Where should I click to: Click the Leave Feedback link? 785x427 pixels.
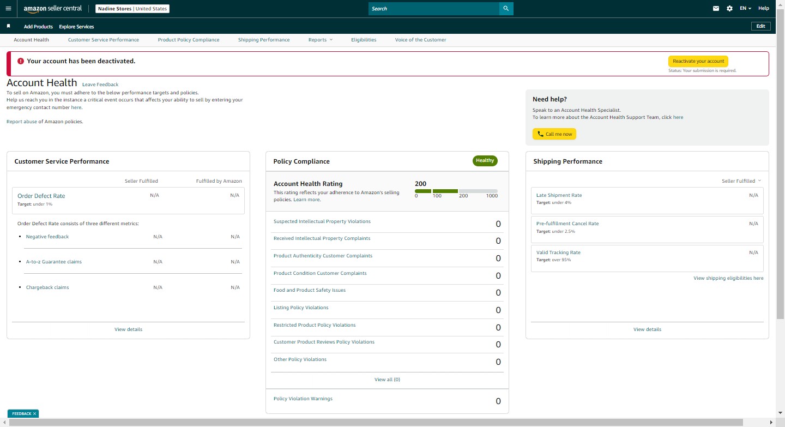click(x=100, y=85)
